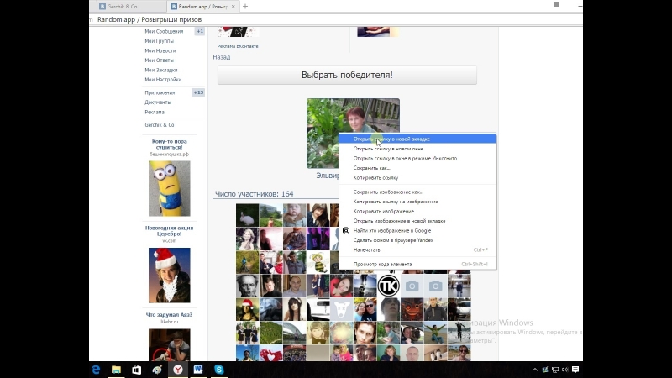Select 'Сохранить изображение как...' menu item
Screen dimensions: 672x378
click(x=388, y=192)
